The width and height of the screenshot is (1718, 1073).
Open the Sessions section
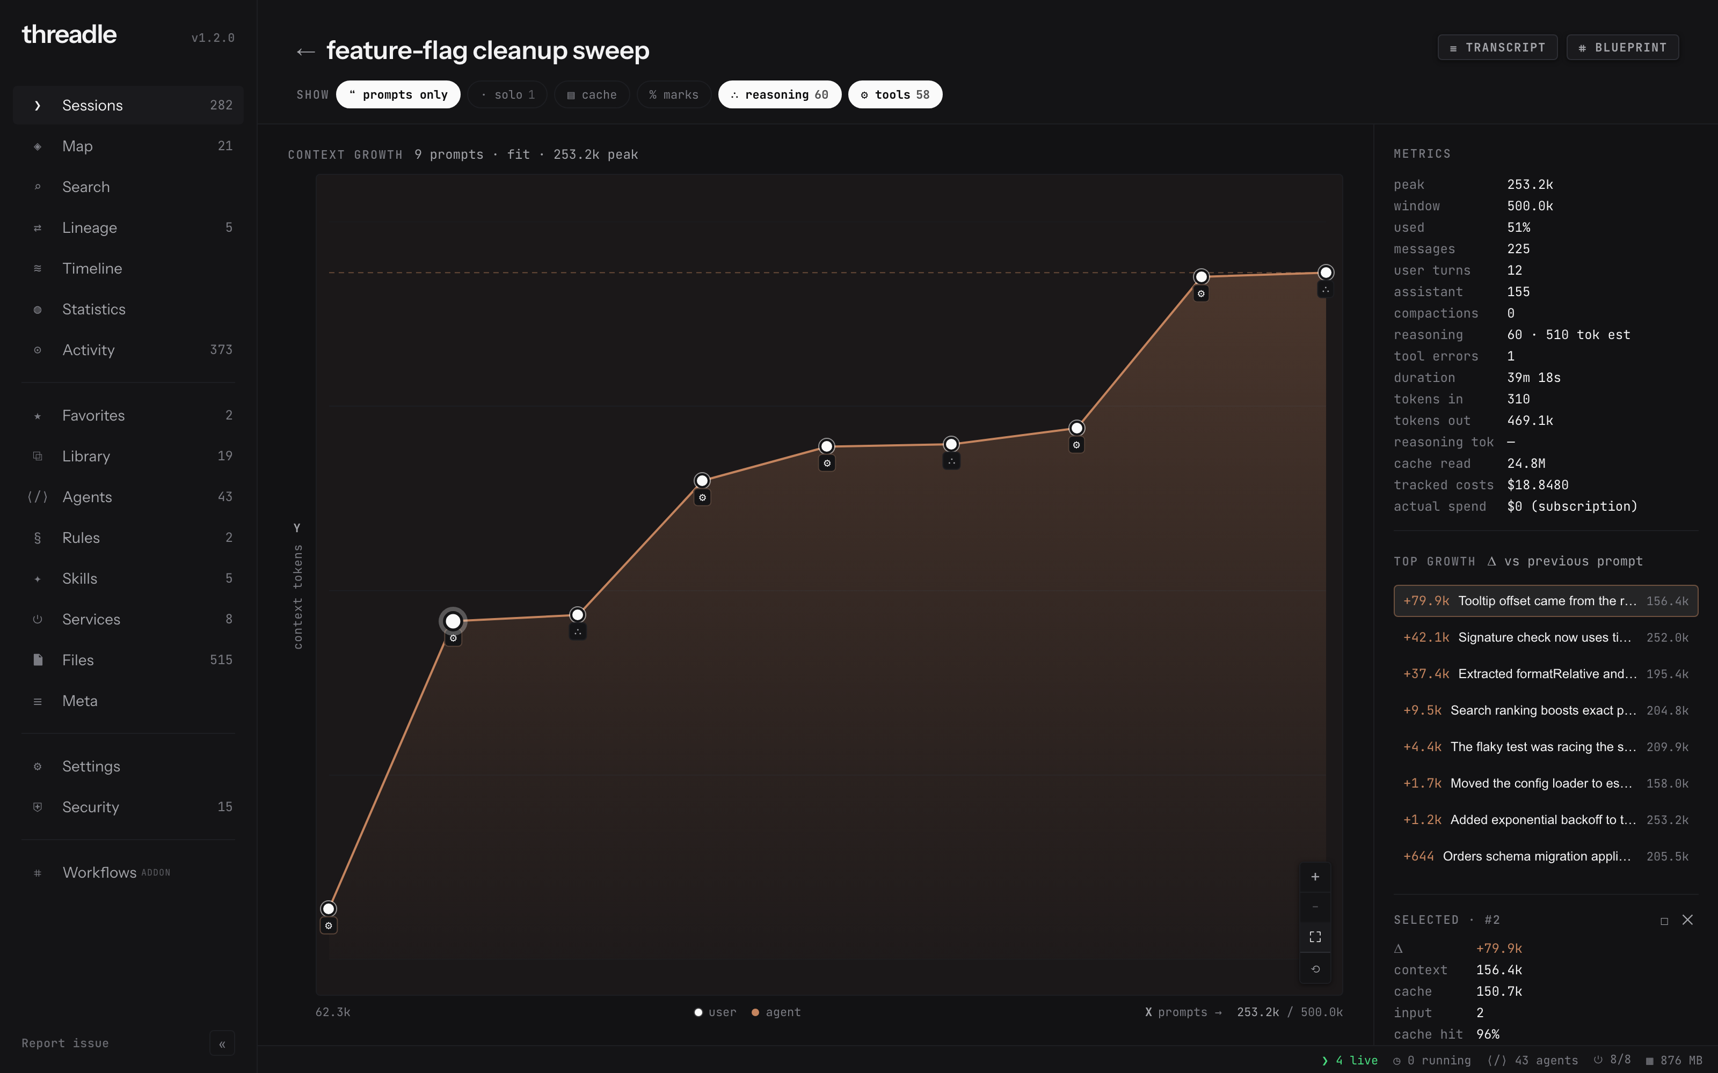[x=128, y=106]
